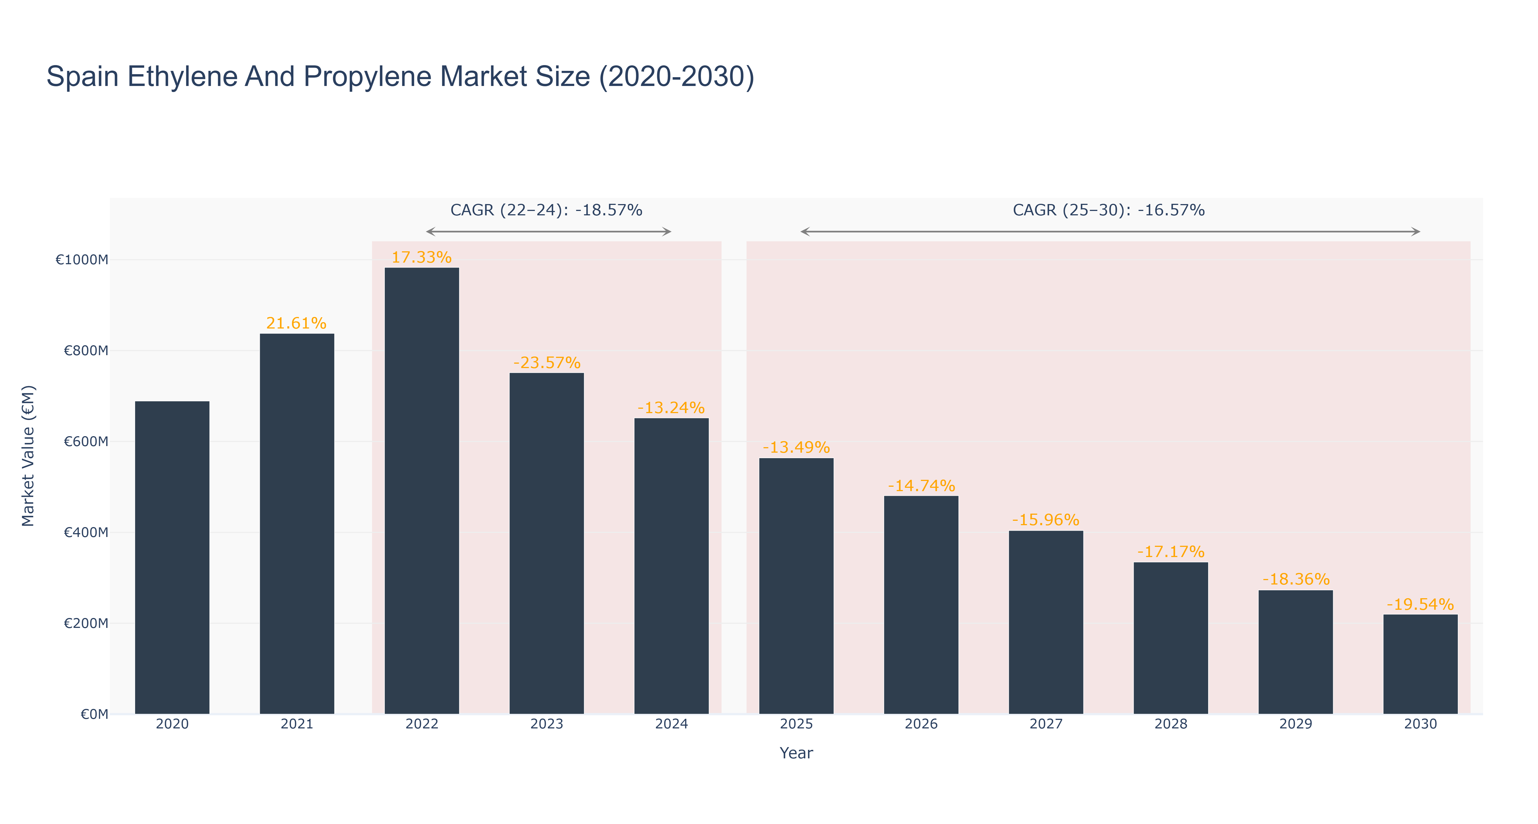
Task: Click the €1000M y-axis tick label
Action: point(82,260)
